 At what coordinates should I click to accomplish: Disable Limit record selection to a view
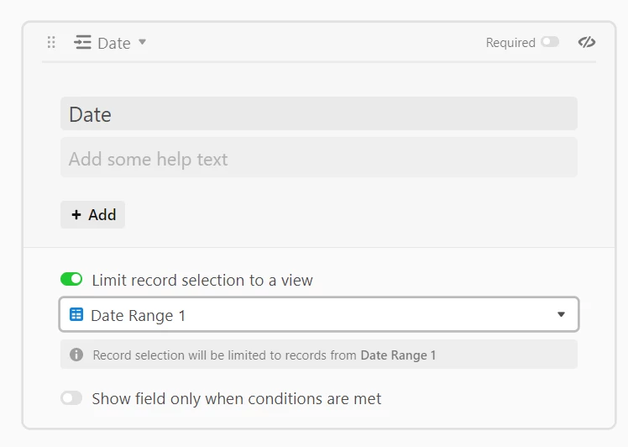(71, 280)
